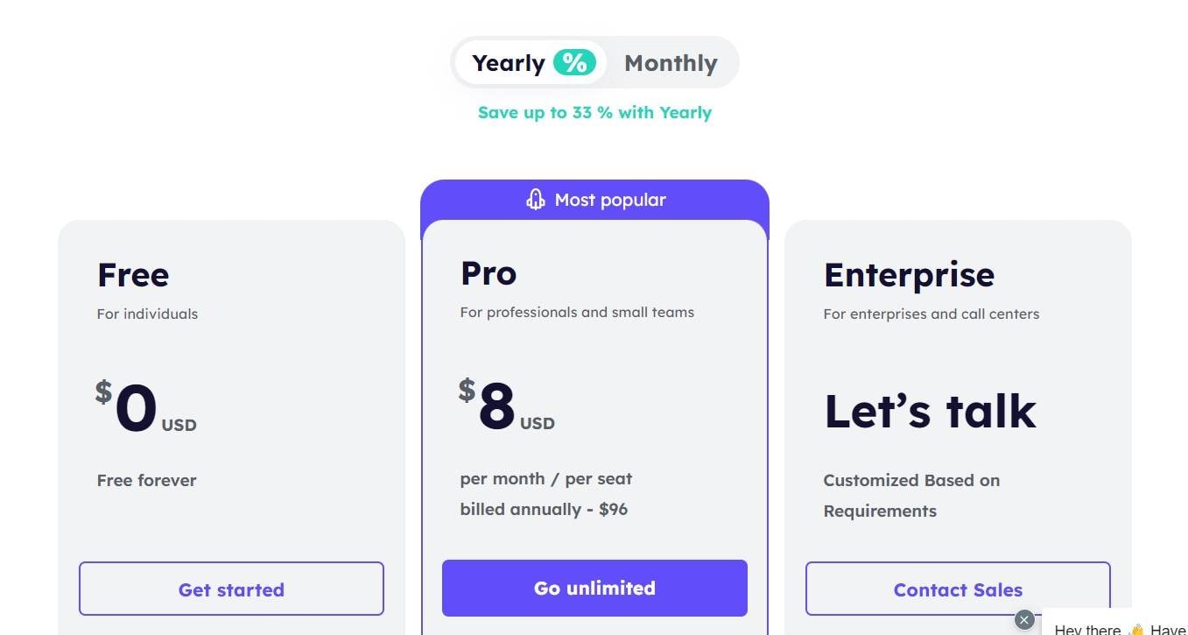The width and height of the screenshot is (1188, 635).
Task: Switch to Monthly billing
Action: 671,63
